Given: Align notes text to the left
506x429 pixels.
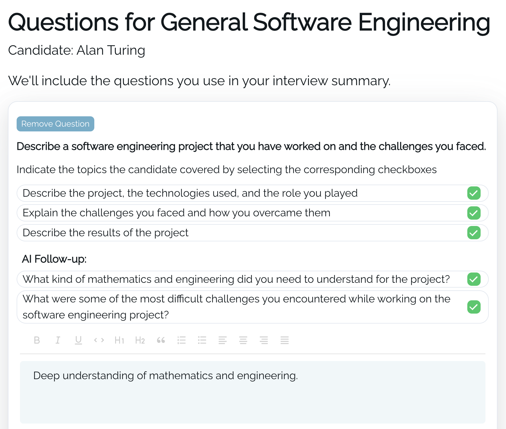Looking at the screenshot, I should (x=222, y=340).
